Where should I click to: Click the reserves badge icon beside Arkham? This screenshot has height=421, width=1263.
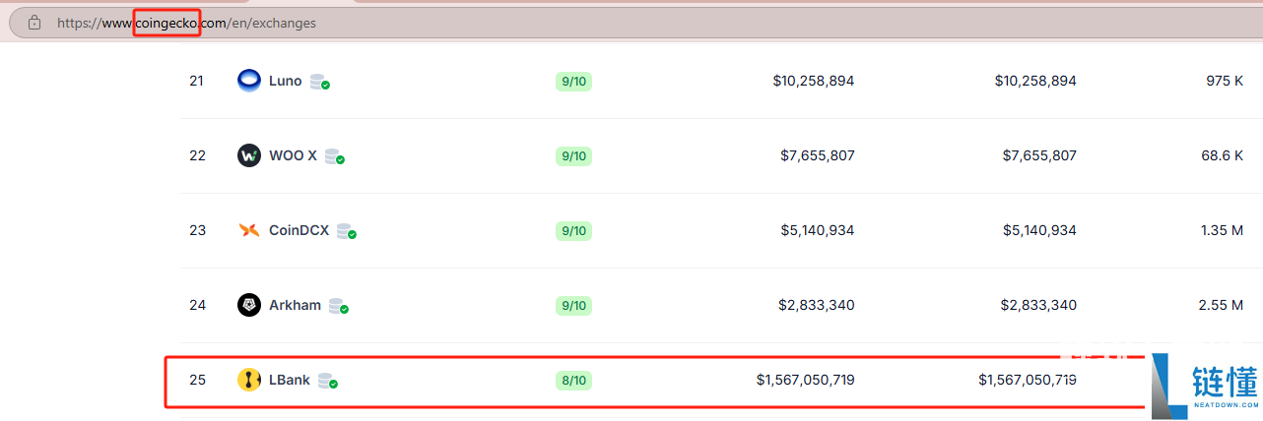pyautogui.click(x=338, y=306)
